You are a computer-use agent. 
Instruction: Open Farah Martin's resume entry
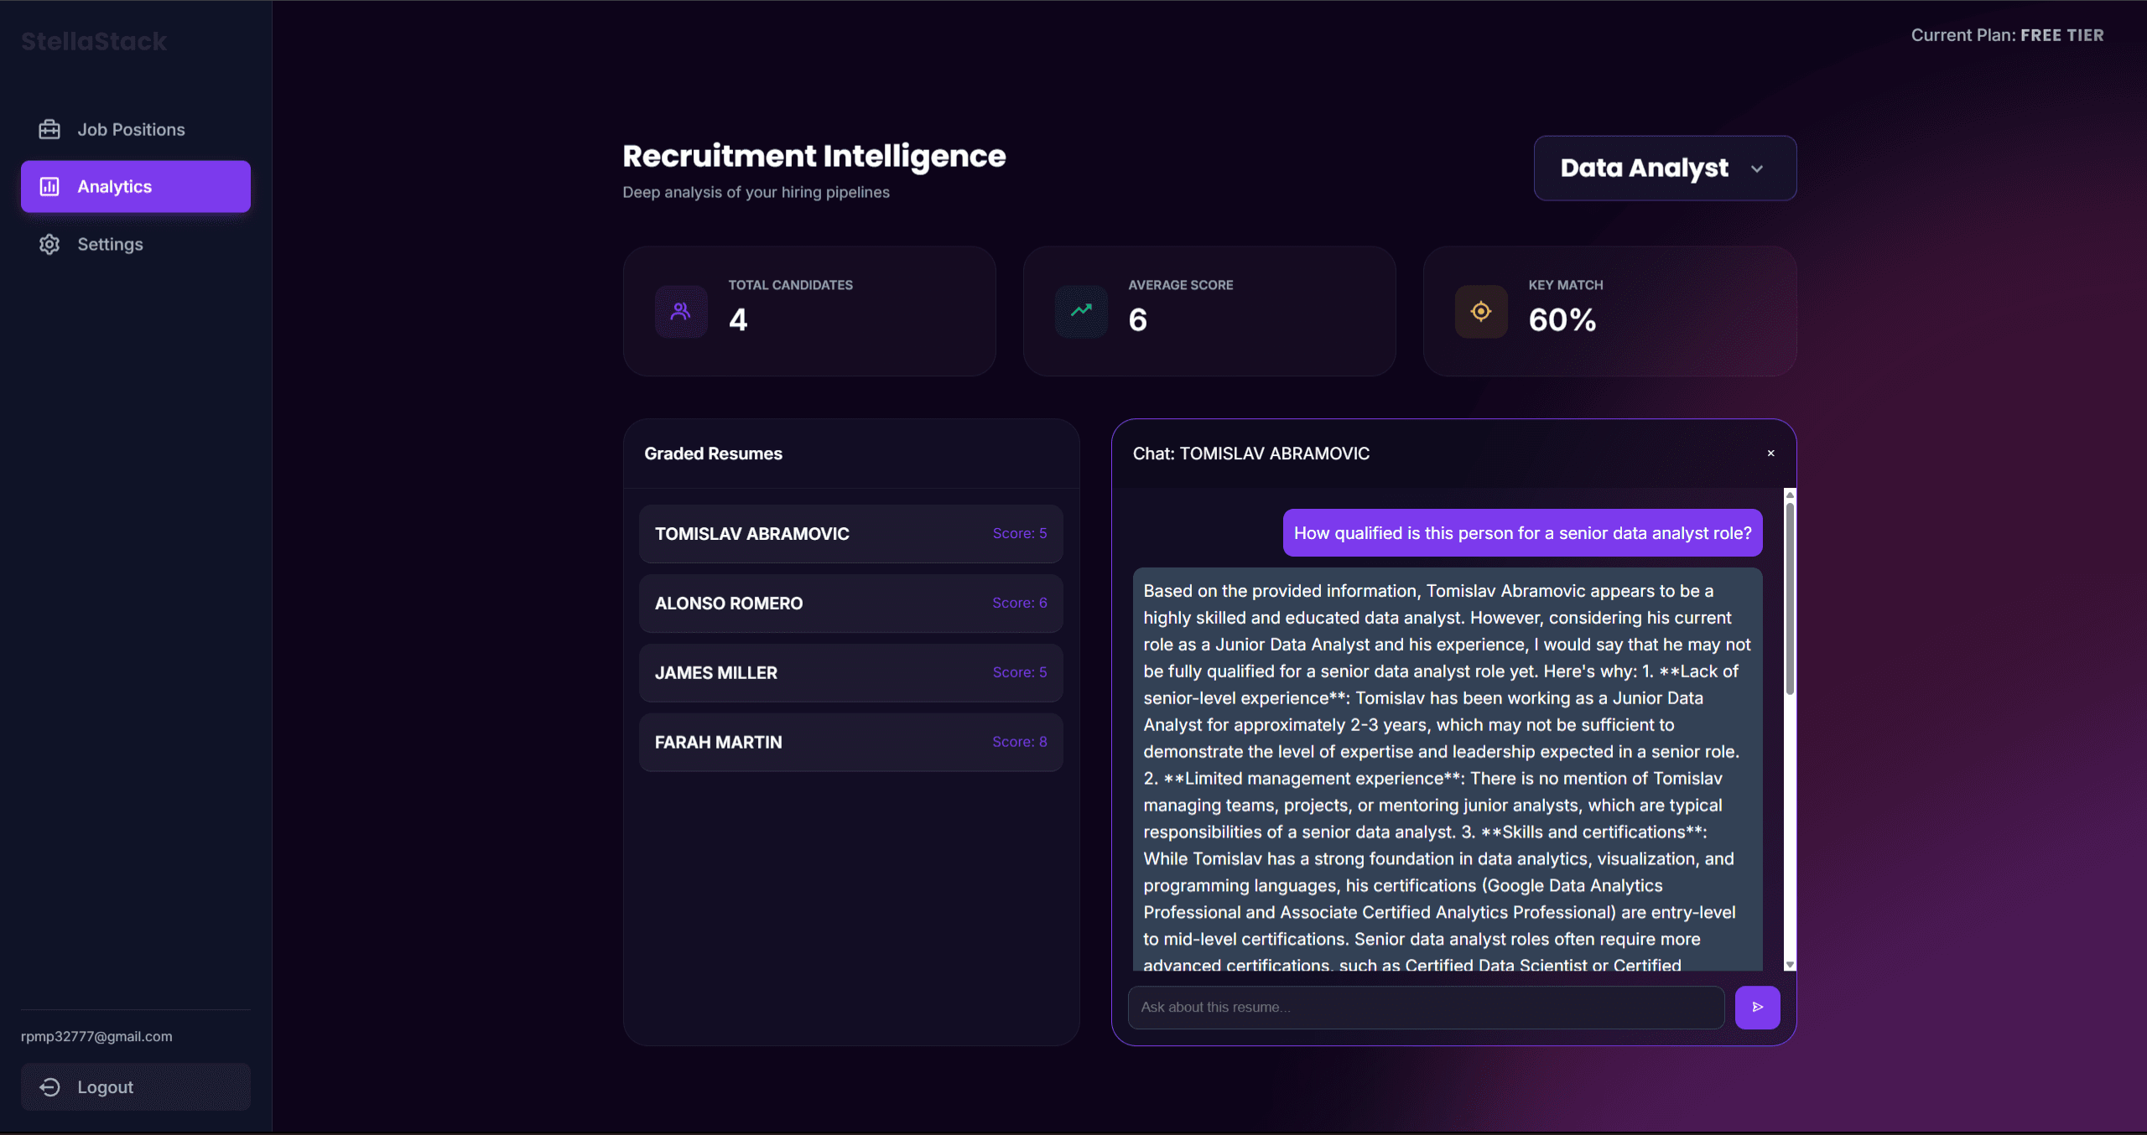tap(850, 742)
